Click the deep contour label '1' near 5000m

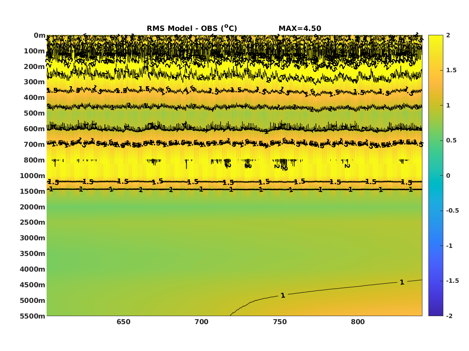click(x=283, y=296)
